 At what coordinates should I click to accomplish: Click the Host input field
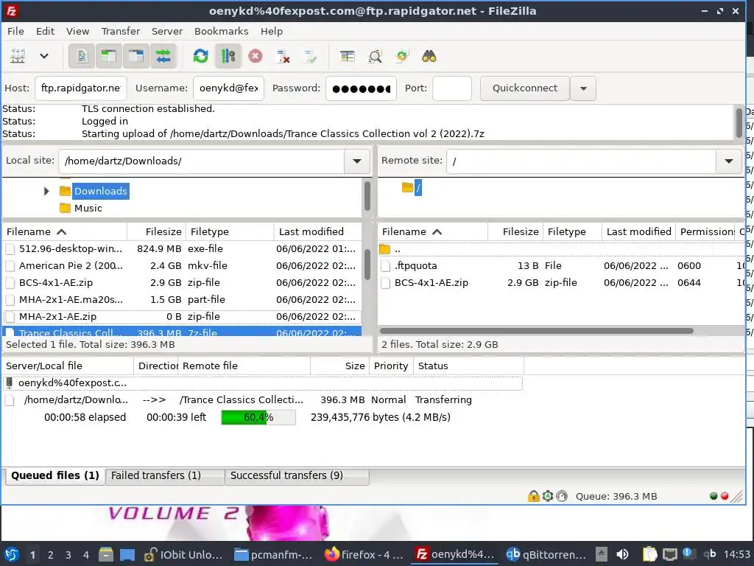(81, 88)
